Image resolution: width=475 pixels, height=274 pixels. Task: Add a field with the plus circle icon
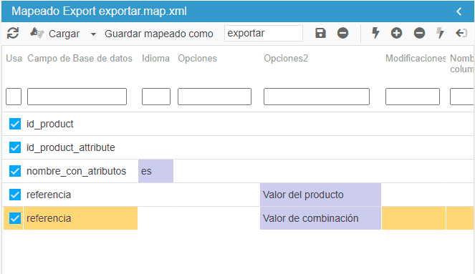click(396, 33)
